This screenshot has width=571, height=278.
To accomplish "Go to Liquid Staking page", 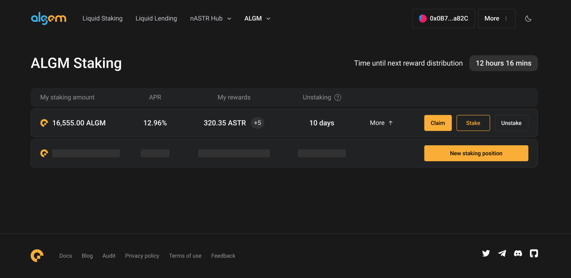I will (x=103, y=18).
